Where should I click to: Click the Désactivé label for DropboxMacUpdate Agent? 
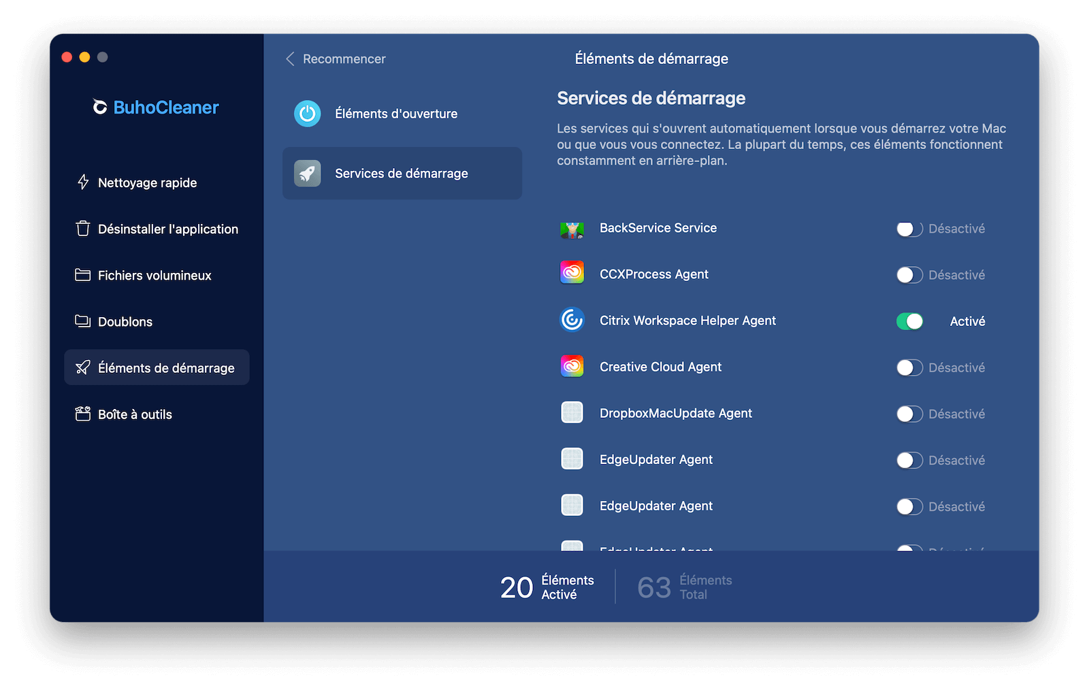pyautogui.click(x=956, y=414)
